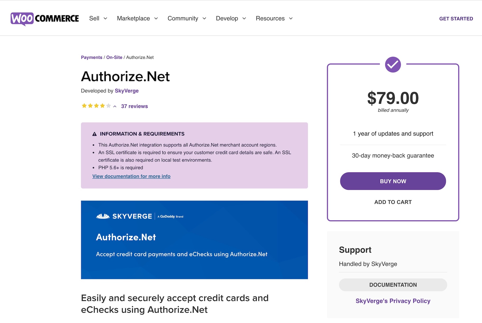Screen dimensions: 482x323
Task: Click the SkyVerge logo in blue banner
Action: pyautogui.click(x=124, y=216)
